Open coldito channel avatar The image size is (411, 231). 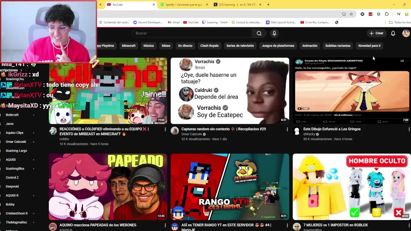[x=53, y=131]
